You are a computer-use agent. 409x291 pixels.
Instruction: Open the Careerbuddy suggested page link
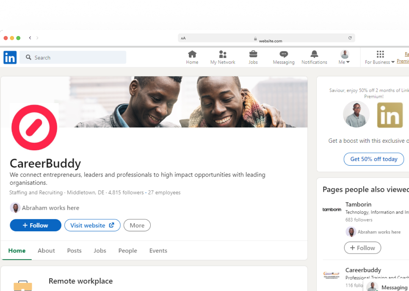pos(363,270)
